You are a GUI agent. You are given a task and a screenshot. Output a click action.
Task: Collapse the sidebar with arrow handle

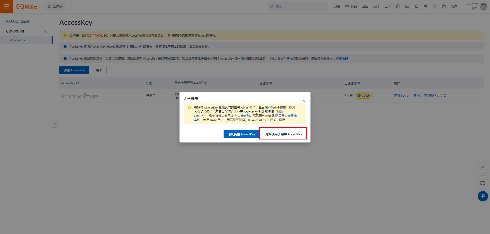point(55,124)
